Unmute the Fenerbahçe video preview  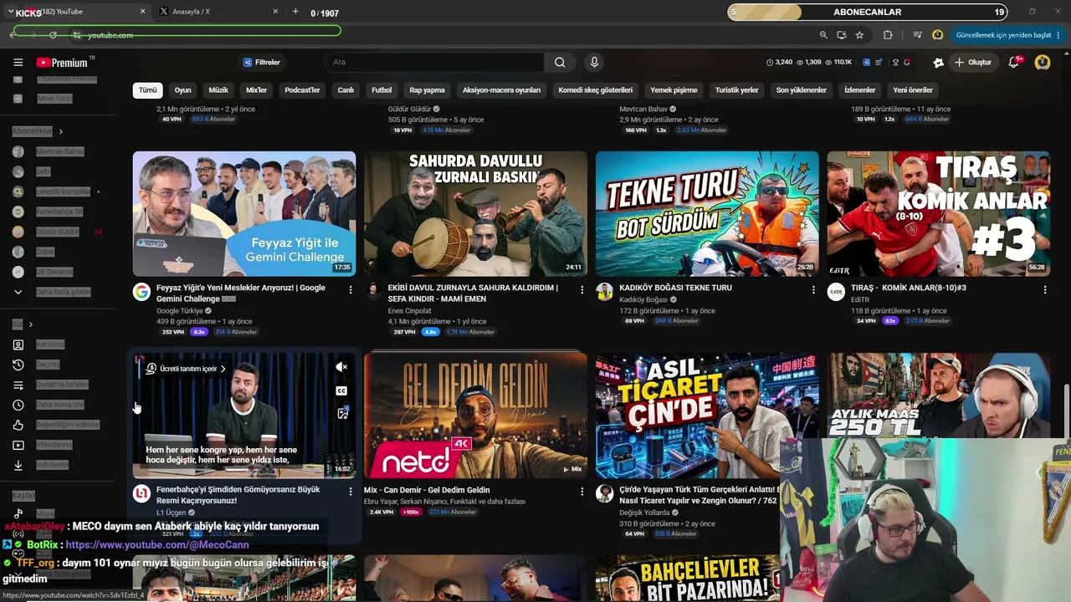coord(341,367)
